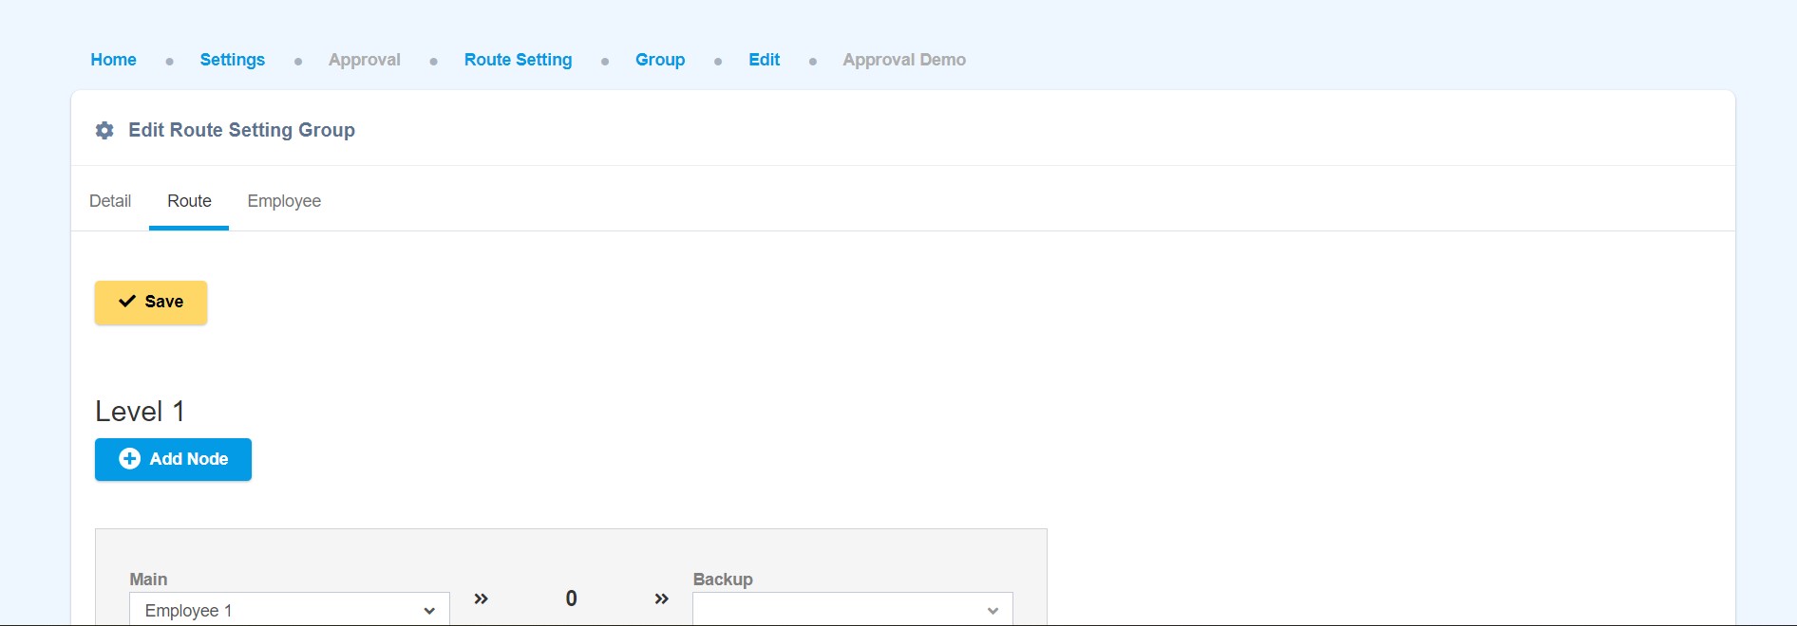Open the Employee tab
The width and height of the screenshot is (1797, 626).
click(x=284, y=201)
